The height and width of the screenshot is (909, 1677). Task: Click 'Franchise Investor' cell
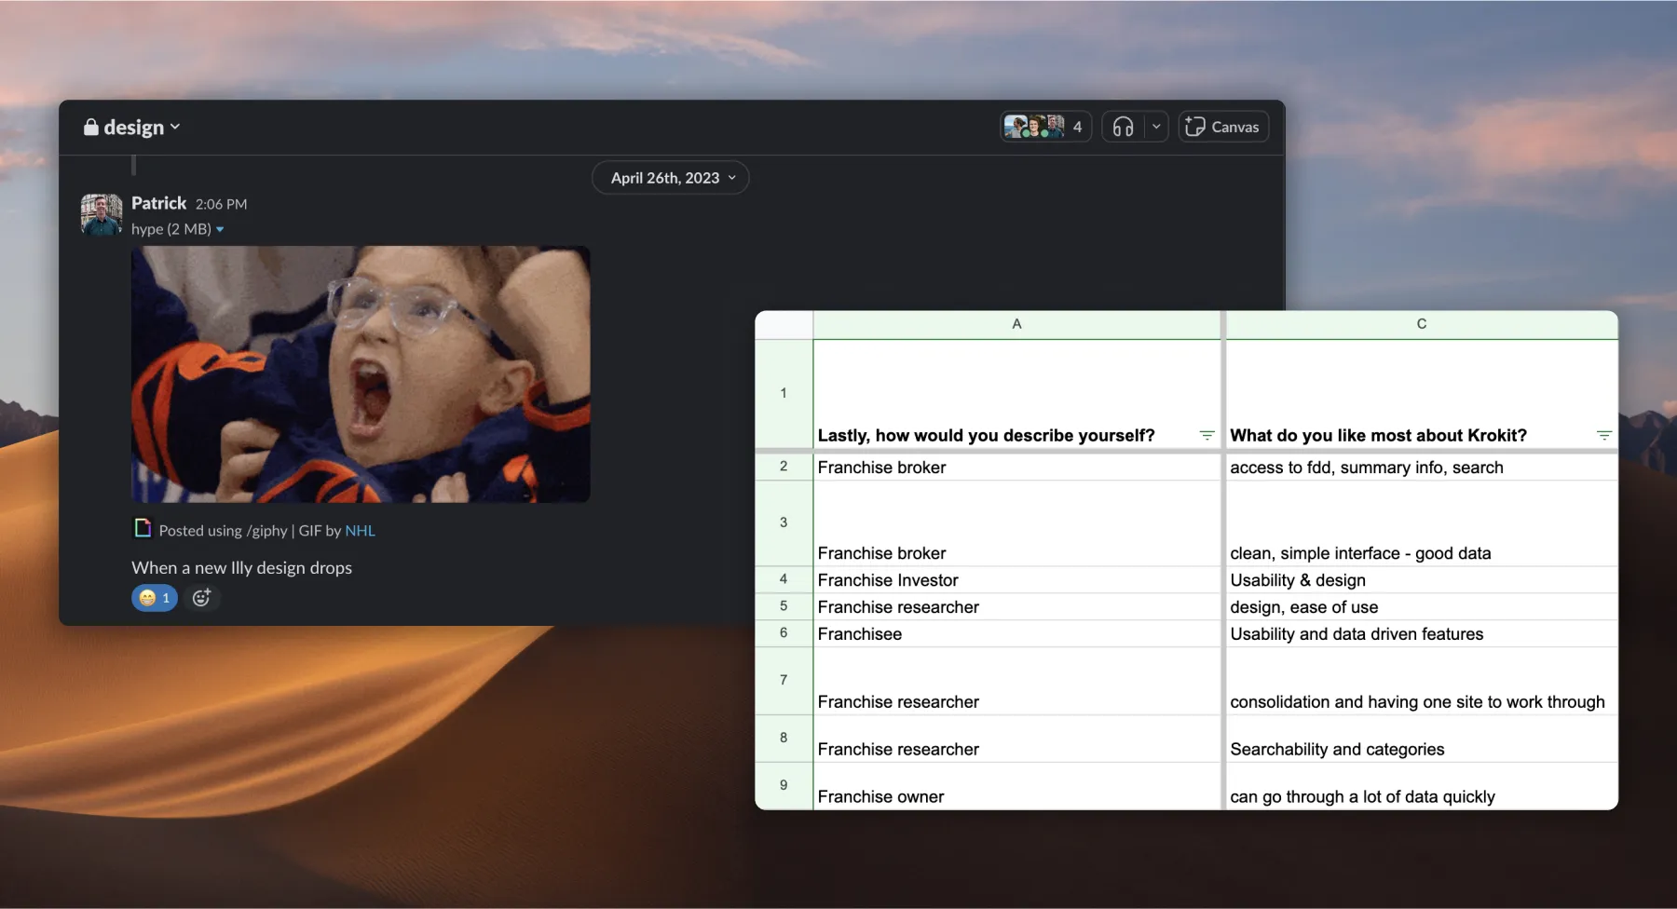click(x=1016, y=579)
